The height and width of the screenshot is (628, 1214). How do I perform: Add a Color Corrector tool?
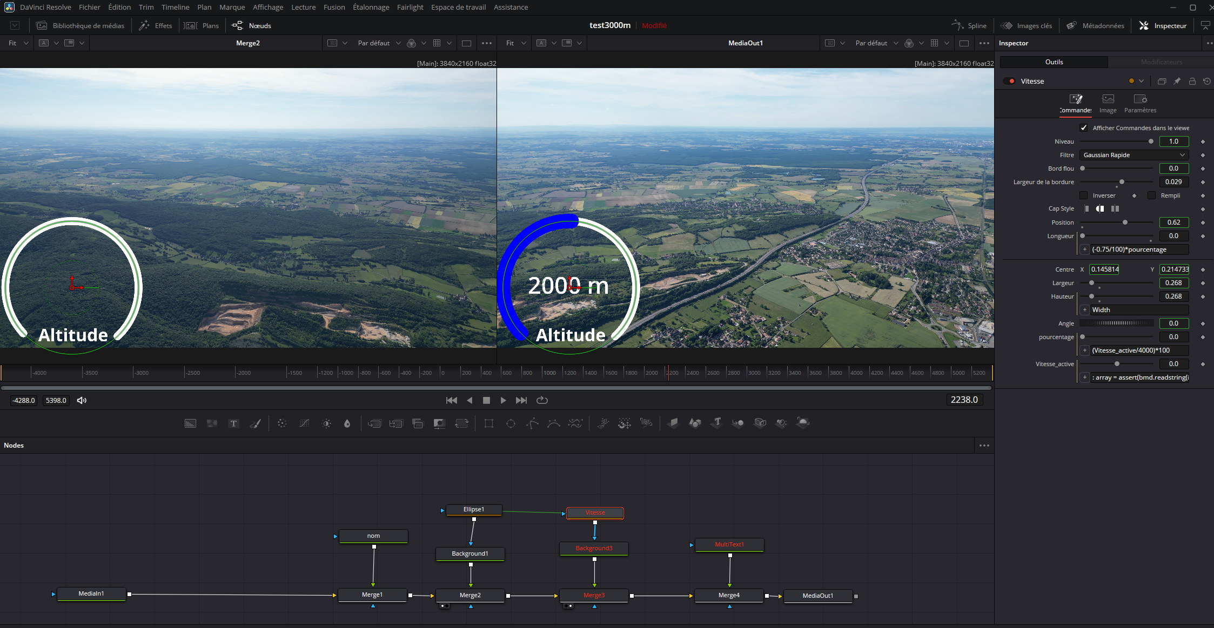point(282,423)
